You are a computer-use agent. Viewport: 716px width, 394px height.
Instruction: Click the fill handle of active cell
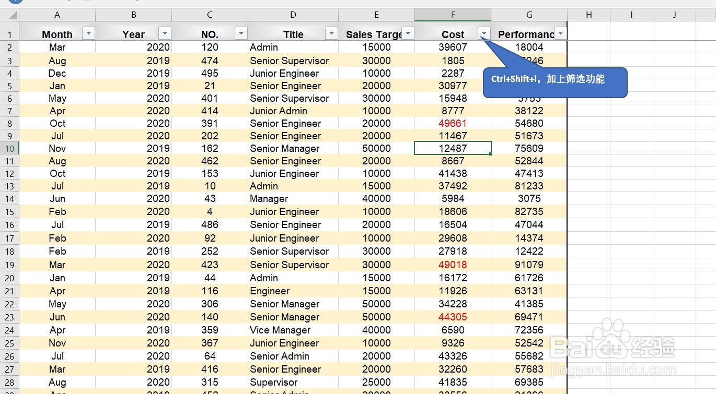491,154
